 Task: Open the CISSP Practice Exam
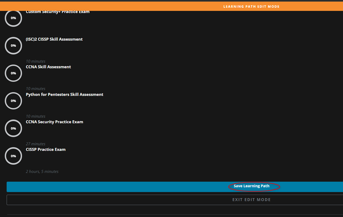coord(46,149)
